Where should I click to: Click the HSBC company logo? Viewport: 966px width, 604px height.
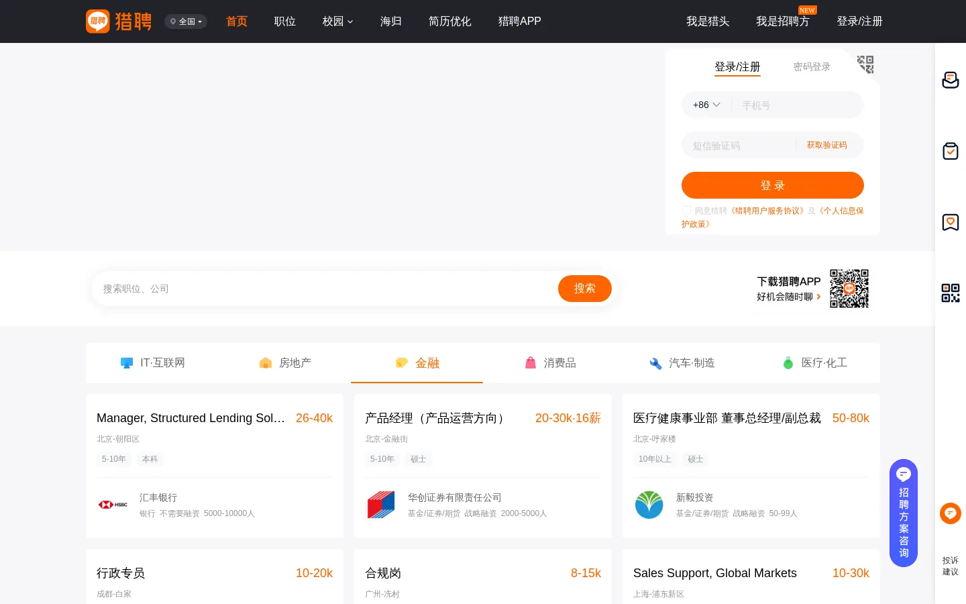coord(113,505)
